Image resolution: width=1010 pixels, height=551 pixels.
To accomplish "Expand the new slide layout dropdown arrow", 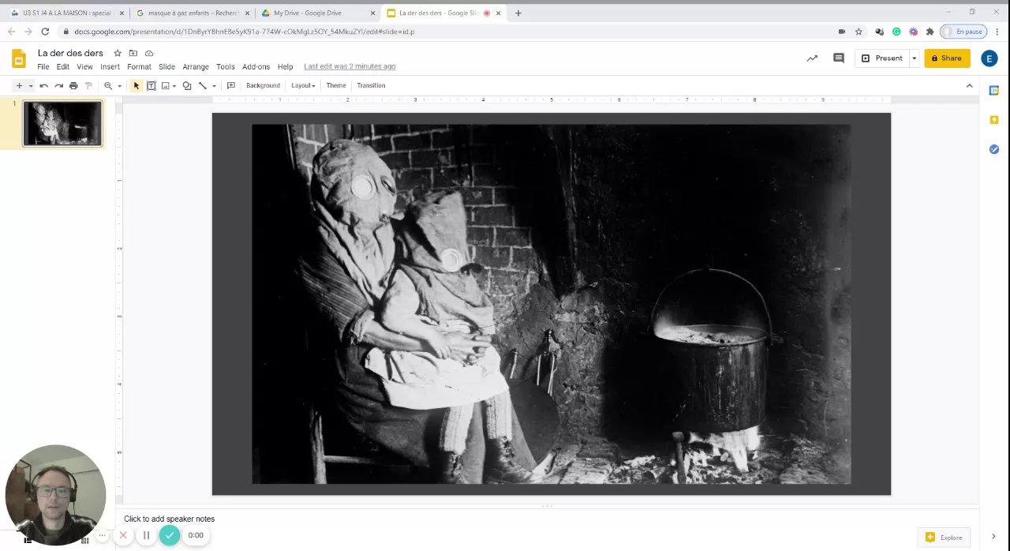I will 31,85.
